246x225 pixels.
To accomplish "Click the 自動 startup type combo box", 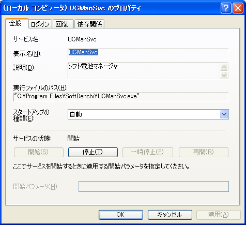I will 148,114.
